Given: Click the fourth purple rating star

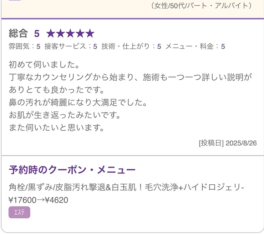Looking at the screenshot, I should click(x=80, y=34).
